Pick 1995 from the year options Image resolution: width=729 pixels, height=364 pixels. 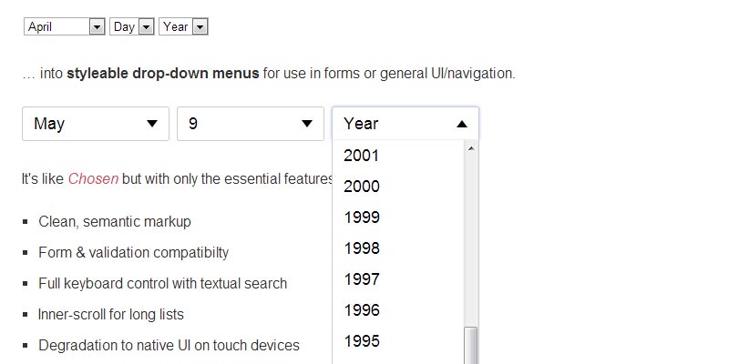[x=362, y=341]
